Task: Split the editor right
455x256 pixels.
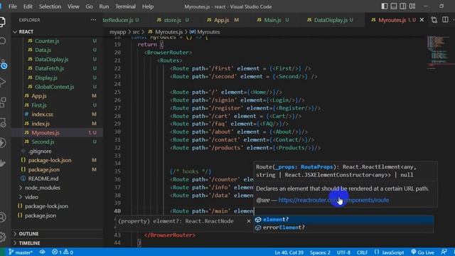Action: pyautogui.click(x=445, y=20)
